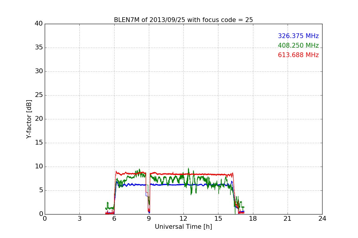Image resolution: width=358 pixels, height=238 pixels.
Task: Click y-axis tick label 15
Action: [x=39, y=143]
